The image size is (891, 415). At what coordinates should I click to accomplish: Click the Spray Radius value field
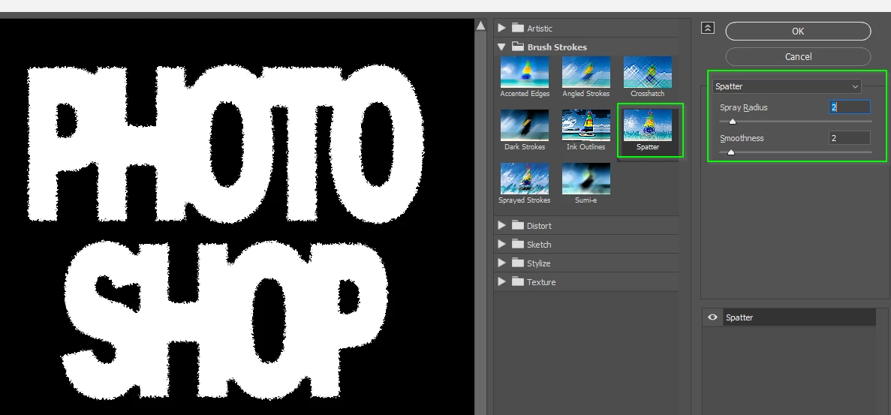(x=849, y=107)
